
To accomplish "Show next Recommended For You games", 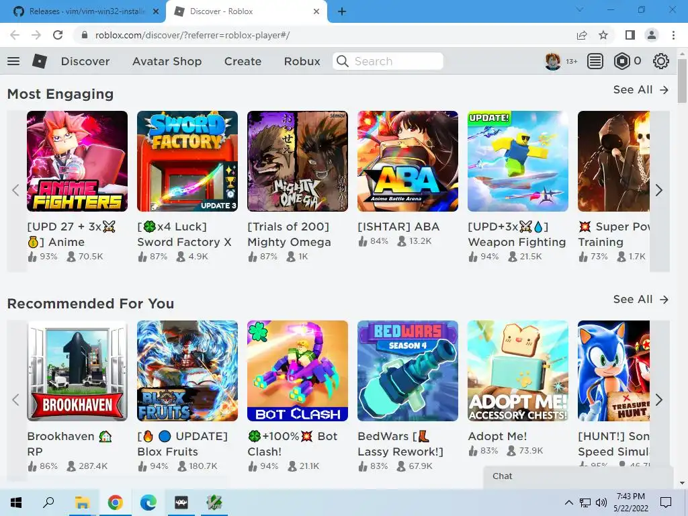I will (659, 400).
